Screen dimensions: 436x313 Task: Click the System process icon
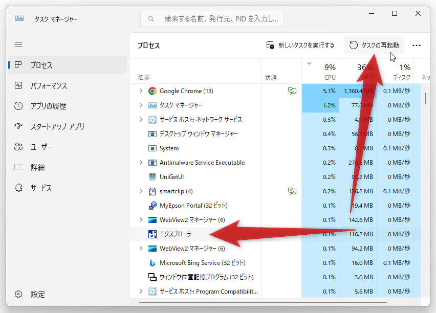pyautogui.click(x=152, y=148)
